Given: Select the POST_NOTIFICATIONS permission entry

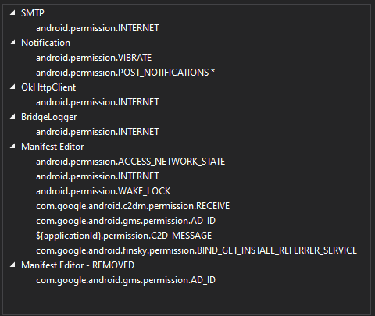Looking at the screenshot, I should coord(125,73).
